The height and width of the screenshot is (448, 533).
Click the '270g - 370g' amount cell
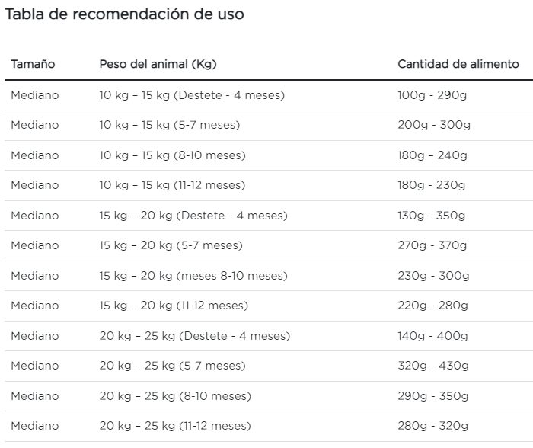tap(432, 245)
